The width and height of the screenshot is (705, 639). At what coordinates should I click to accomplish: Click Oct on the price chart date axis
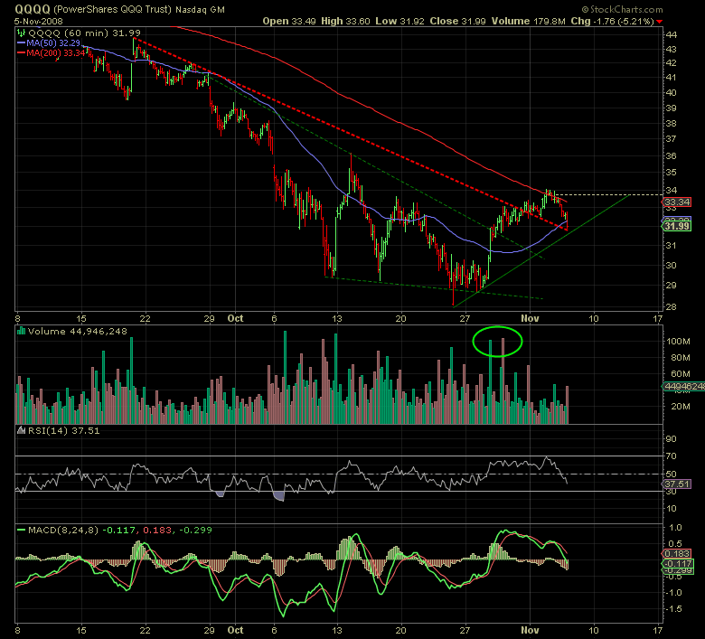[236, 318]
